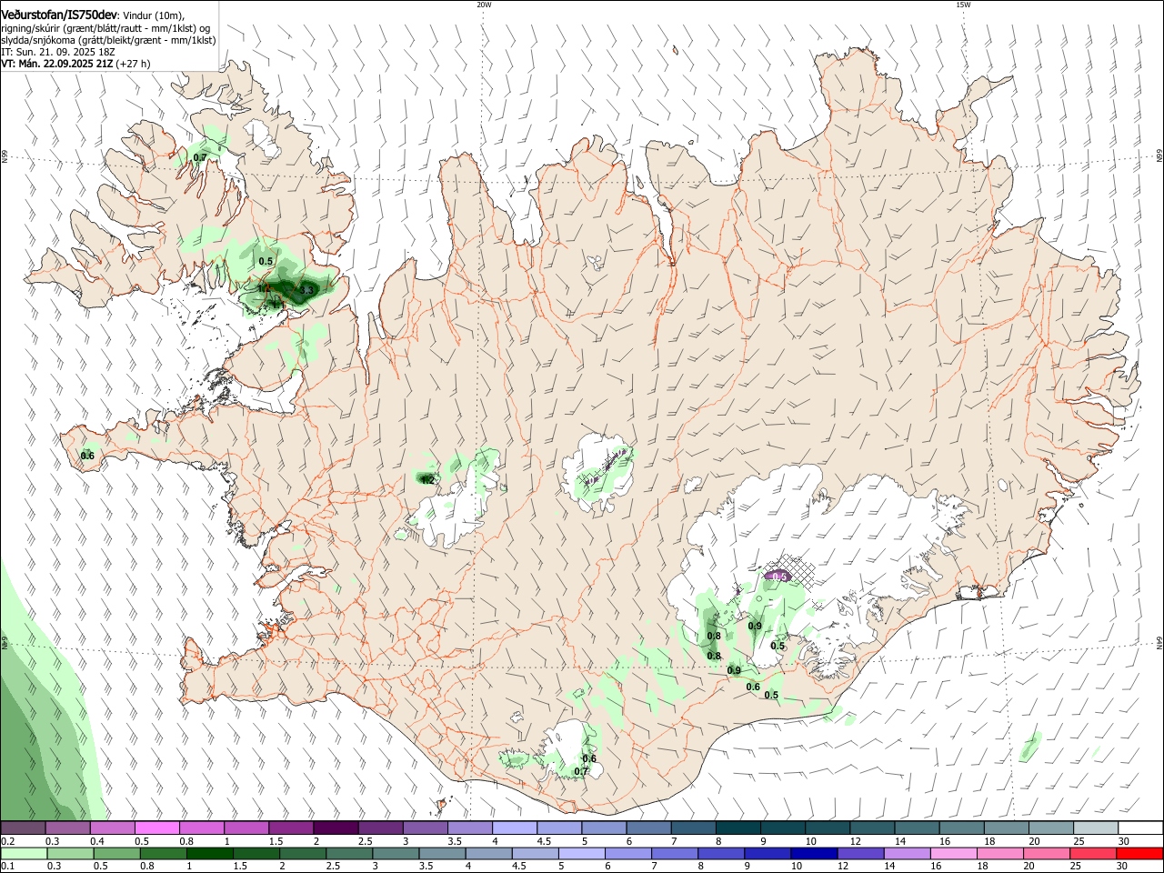Image resolution: width=1164 pixels, height=873 pixels.
Task: Click the rain legend swatch between 8 and 9
Action: (720, 853)
